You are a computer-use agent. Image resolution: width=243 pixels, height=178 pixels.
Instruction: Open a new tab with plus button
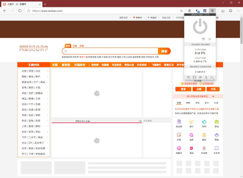click(45, 4)
